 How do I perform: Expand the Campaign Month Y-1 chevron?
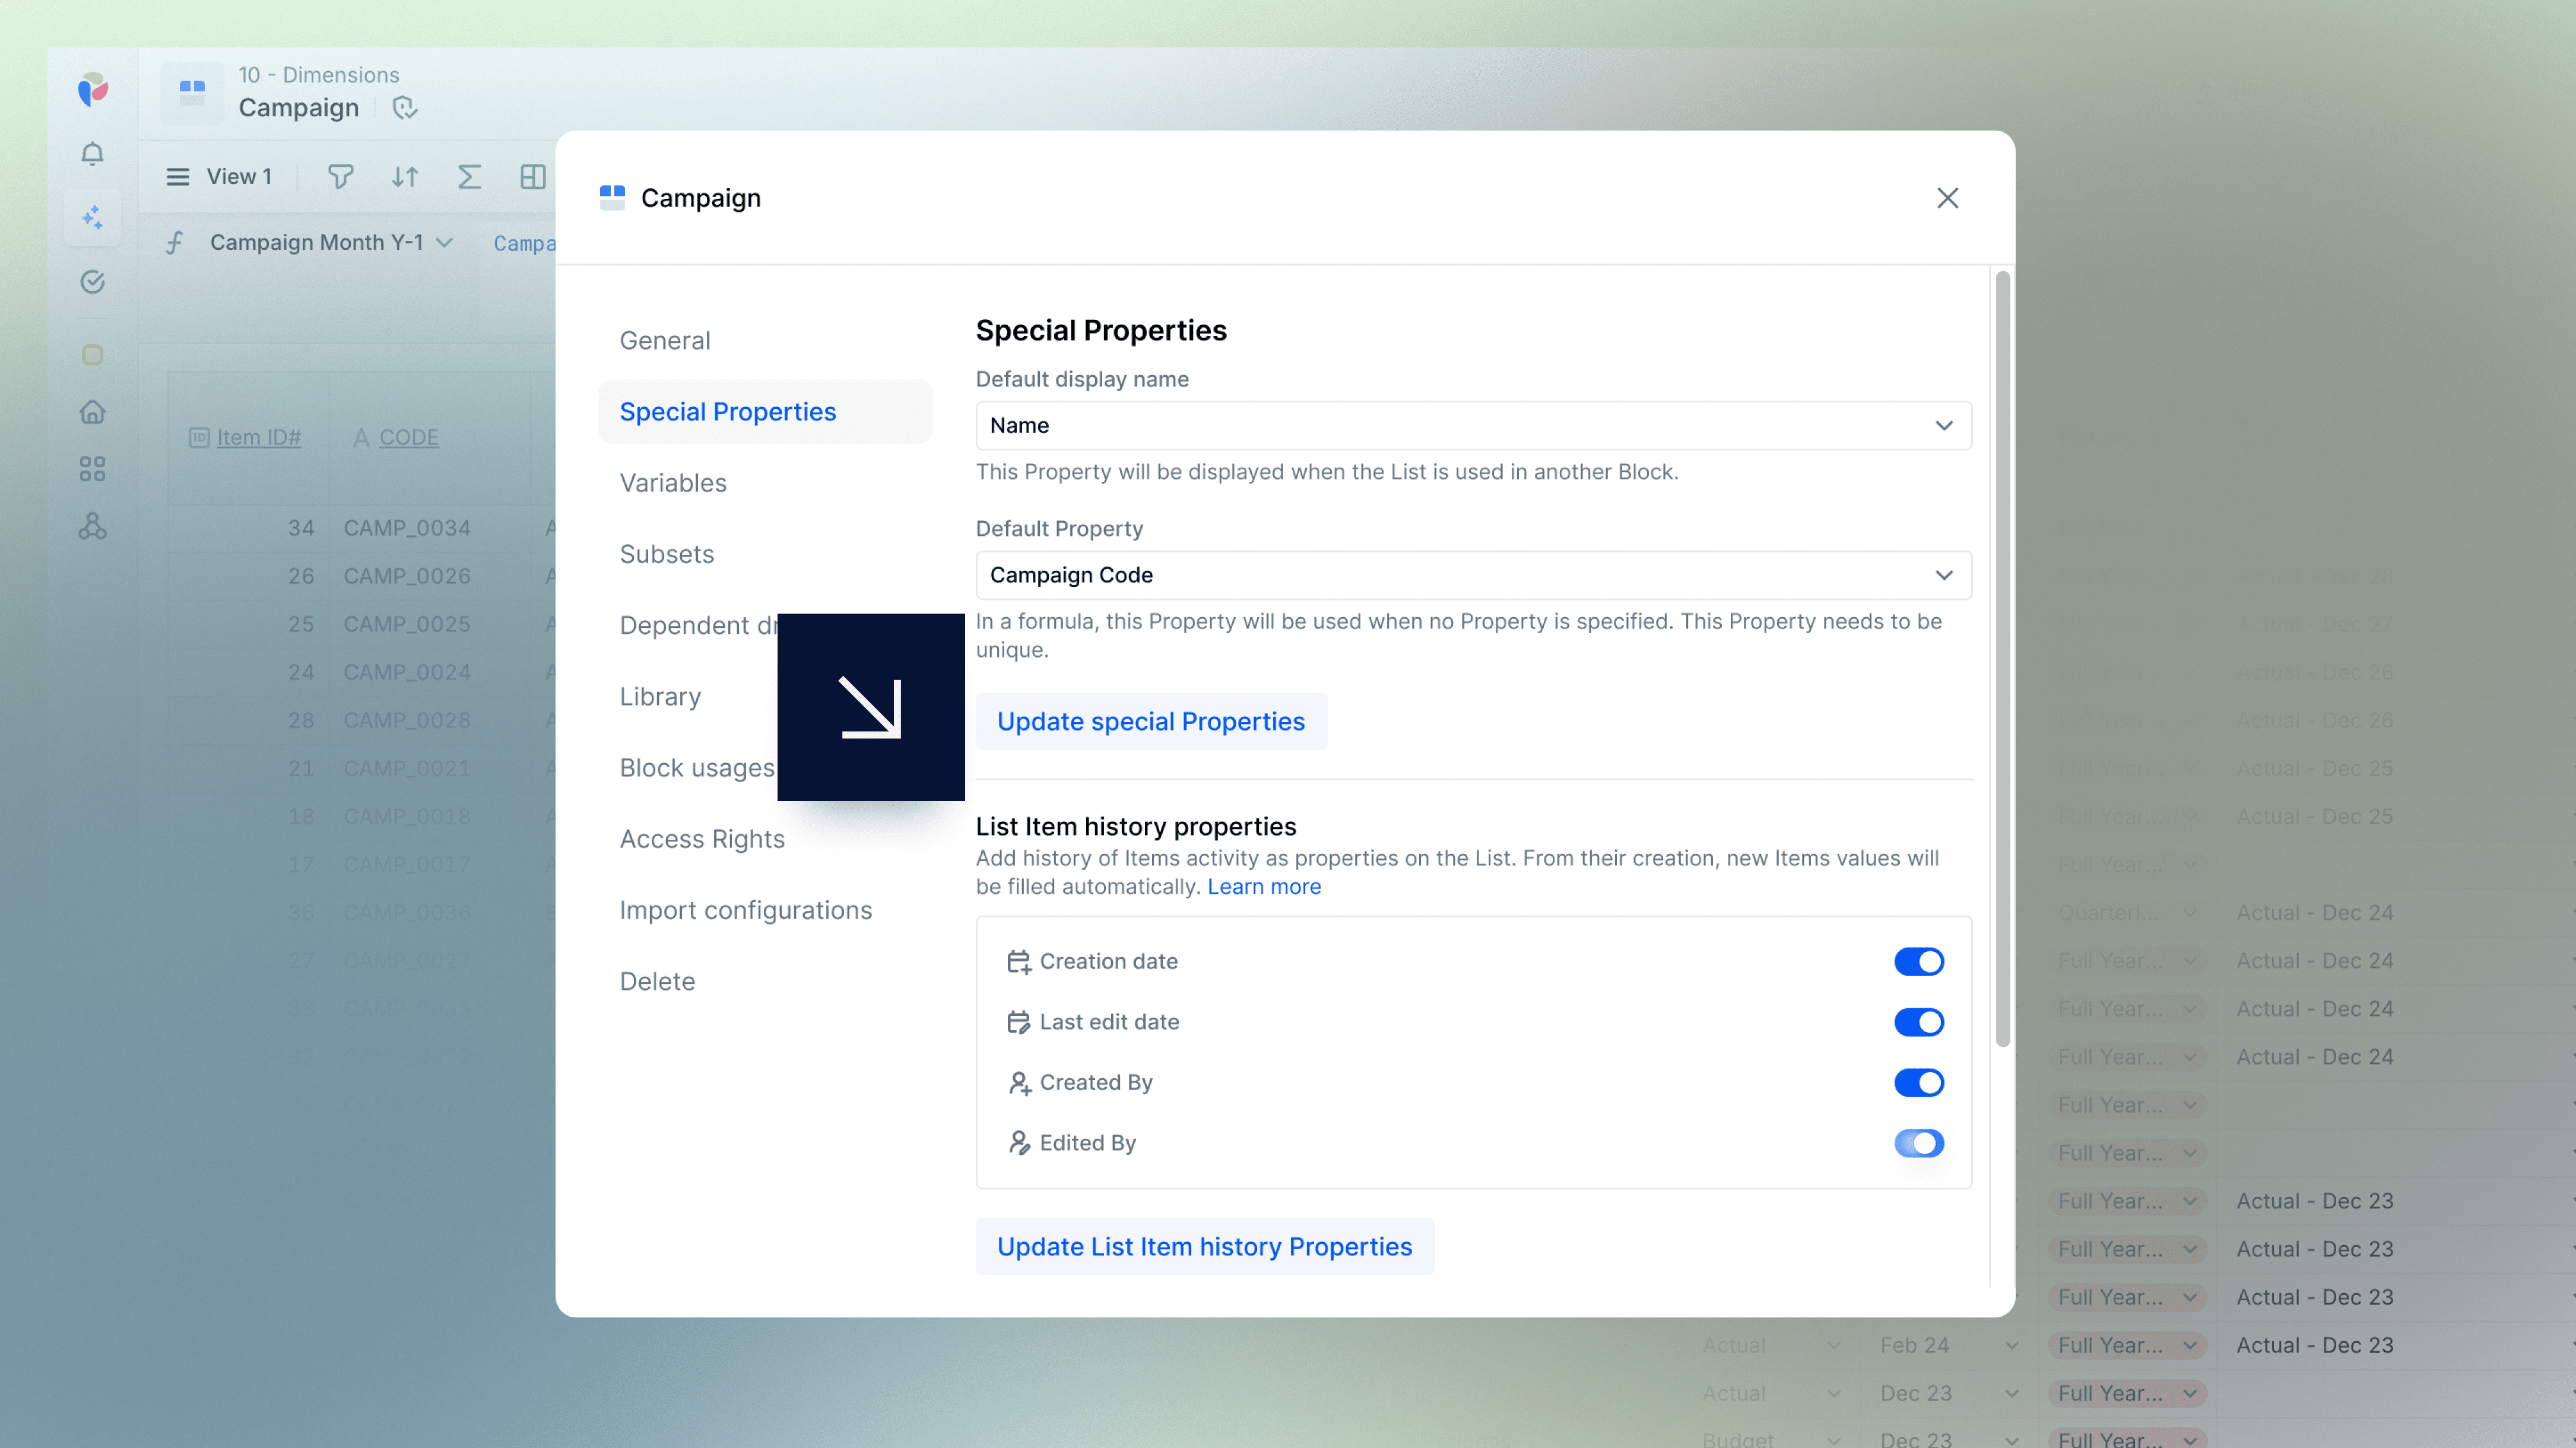(x=445, y=242)
